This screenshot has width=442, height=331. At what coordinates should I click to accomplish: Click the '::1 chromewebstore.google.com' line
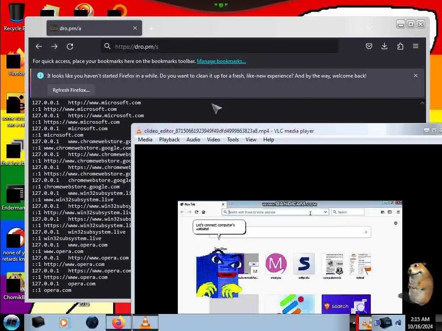pyautogui.click(x=76, y=187)
